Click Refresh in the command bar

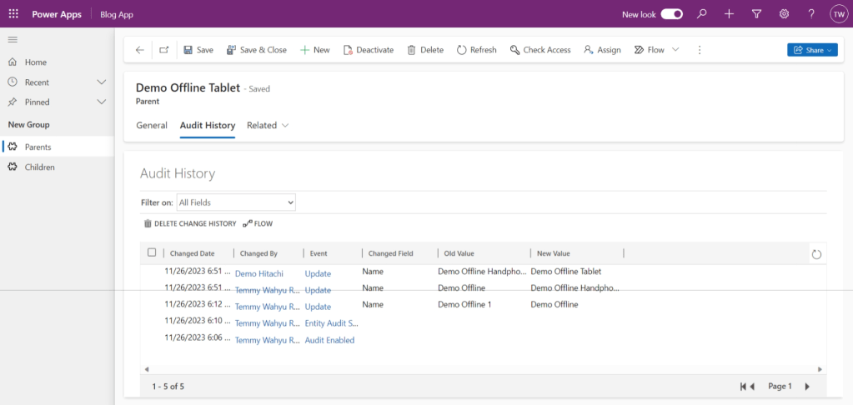click(x=477, y=50)
